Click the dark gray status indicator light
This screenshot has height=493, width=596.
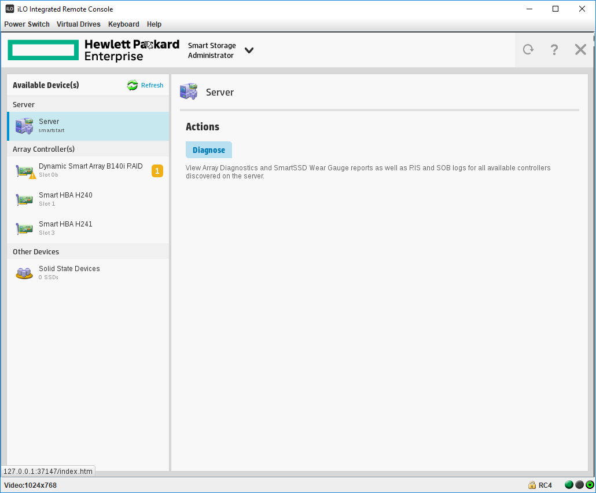click(x=579, y=485)
